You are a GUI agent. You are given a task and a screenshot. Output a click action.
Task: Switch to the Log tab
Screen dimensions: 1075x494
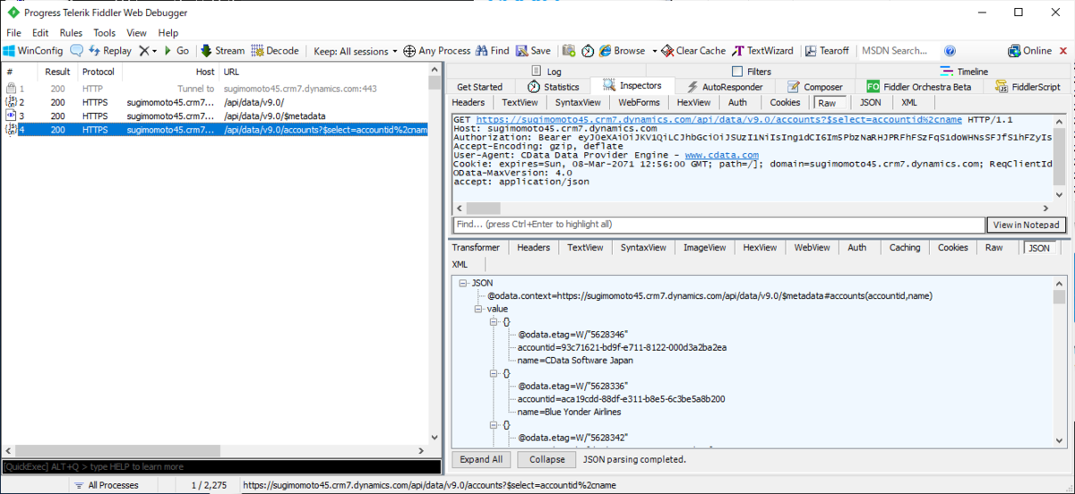point(546,72)
